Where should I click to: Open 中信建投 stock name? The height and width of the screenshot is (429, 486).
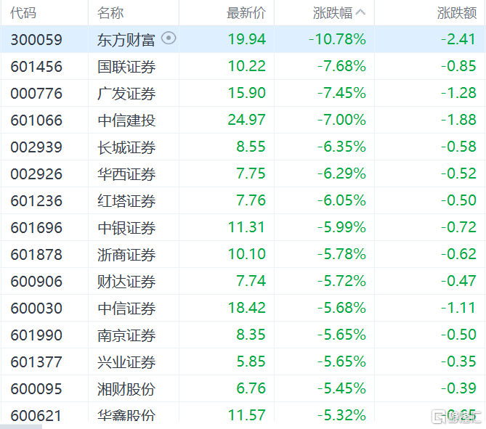[126, 120]
